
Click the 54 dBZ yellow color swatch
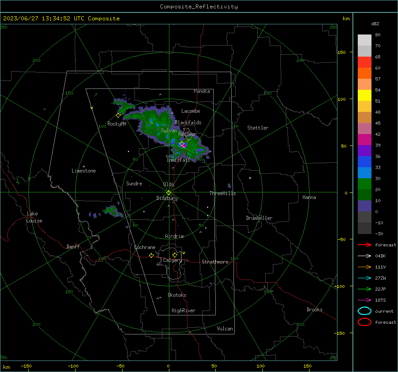coord(364,95)
